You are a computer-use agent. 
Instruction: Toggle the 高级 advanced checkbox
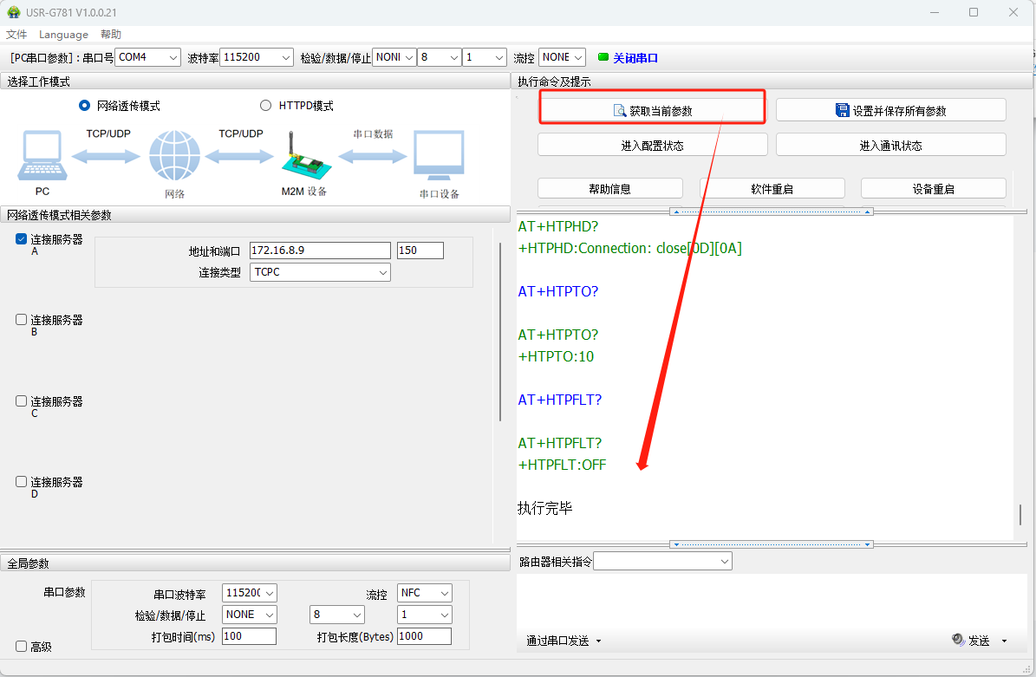(x=22, y=646)
